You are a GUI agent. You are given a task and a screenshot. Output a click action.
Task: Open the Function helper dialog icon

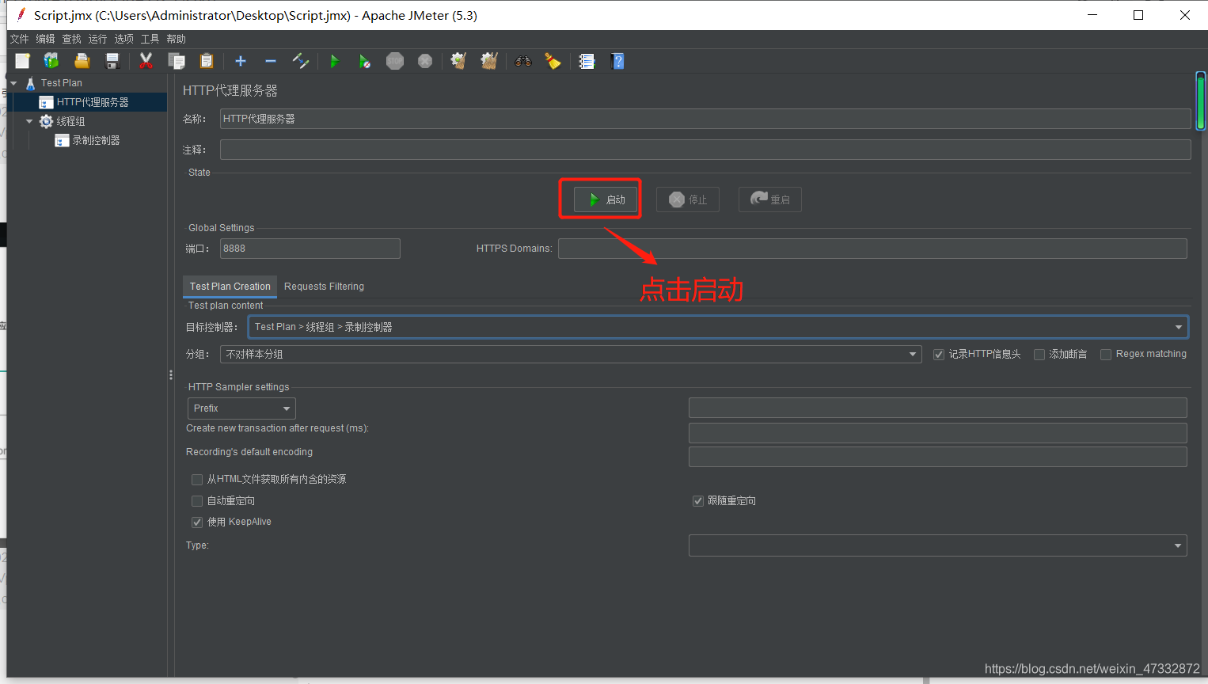click(587, 61)
